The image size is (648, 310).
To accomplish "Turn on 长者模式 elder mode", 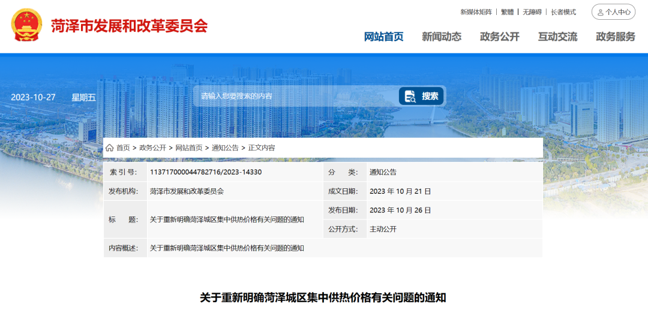I will [x=563, y=12].
